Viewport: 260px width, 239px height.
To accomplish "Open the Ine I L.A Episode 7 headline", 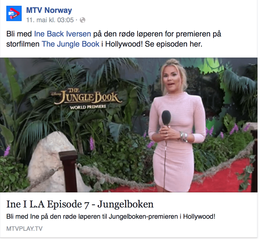I will pyautogui.click(x=80, y=204).
